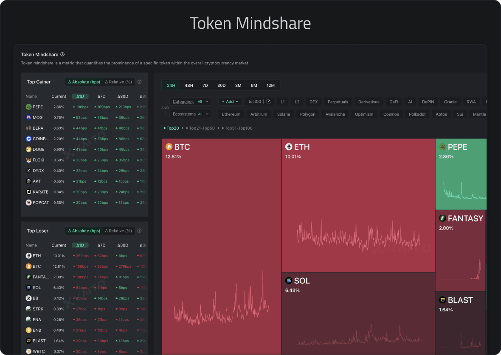Click the Top Loser info icon
501x355 pixels.
139,231
